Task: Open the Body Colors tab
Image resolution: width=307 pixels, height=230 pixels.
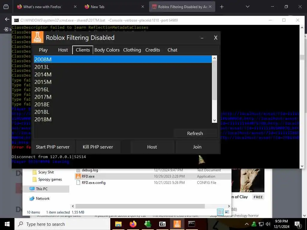Action: tap(107, 50)
